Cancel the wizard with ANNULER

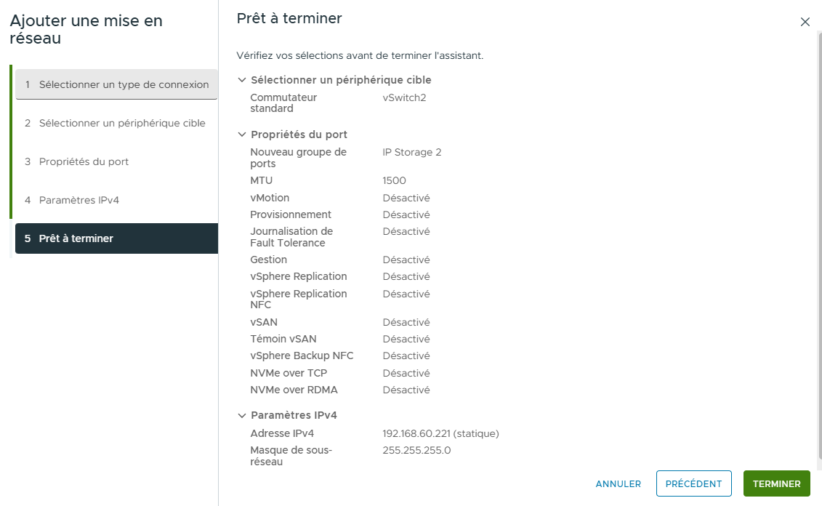tap(618, 484)
